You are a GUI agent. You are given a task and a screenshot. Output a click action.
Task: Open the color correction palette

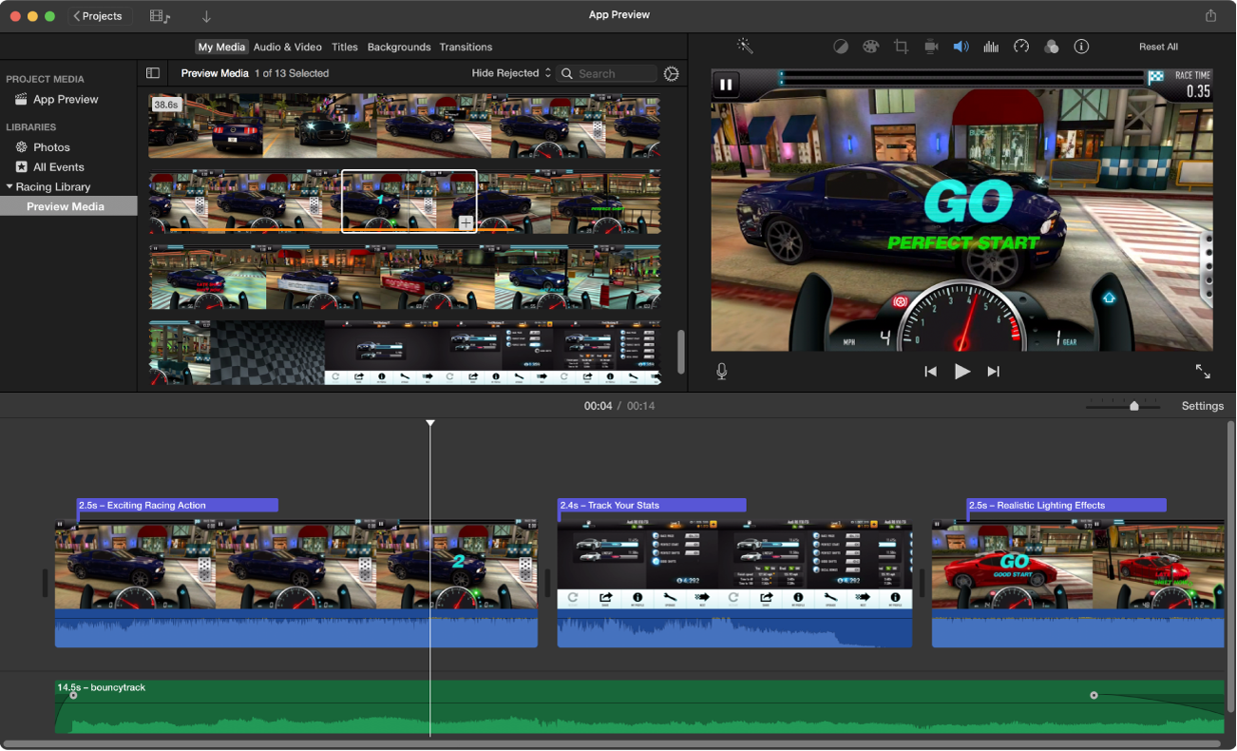coord(870,47)
